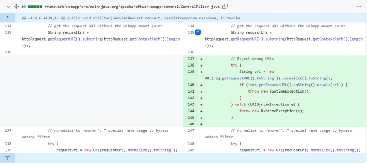The width and height of the screenshot is (367, 164).
Task: Click the changed lines count '10'
Action: point(23,7)
